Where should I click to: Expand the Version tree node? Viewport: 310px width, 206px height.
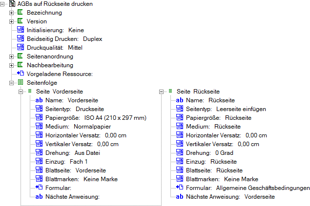12,21
